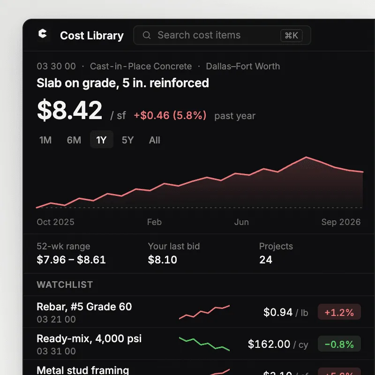
Task: Click the Slab on grade item title
Action: [x=123, y=83]
